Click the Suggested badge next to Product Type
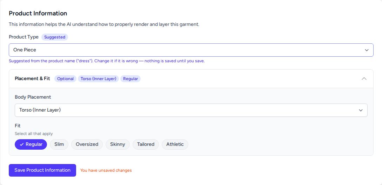The height and width of the screenshot is (185, 382). 55,37
